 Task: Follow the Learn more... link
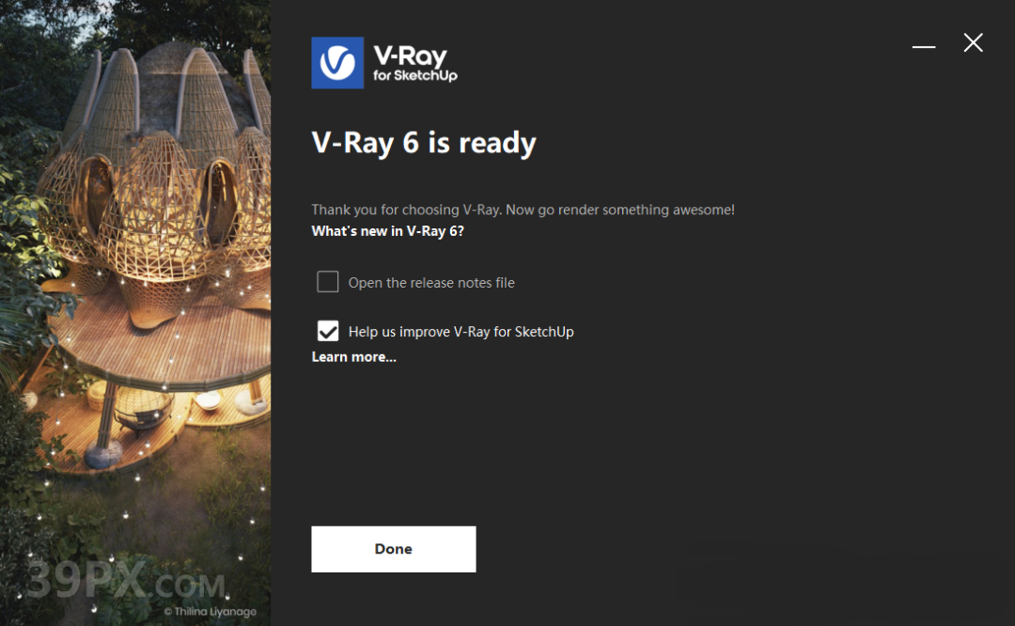[353, 356]
